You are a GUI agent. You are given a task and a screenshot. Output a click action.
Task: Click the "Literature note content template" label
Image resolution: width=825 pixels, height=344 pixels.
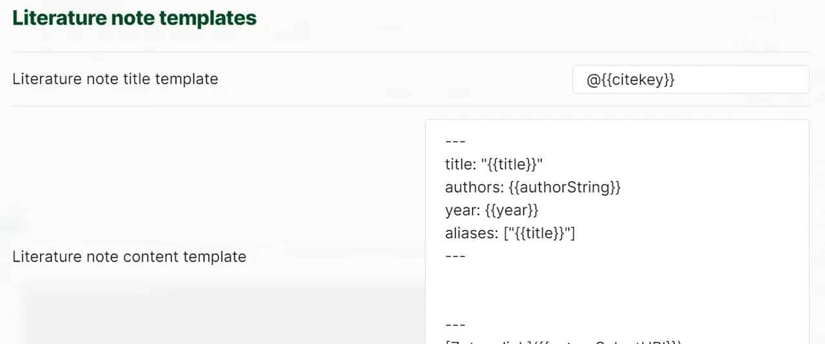coord(129,256)
